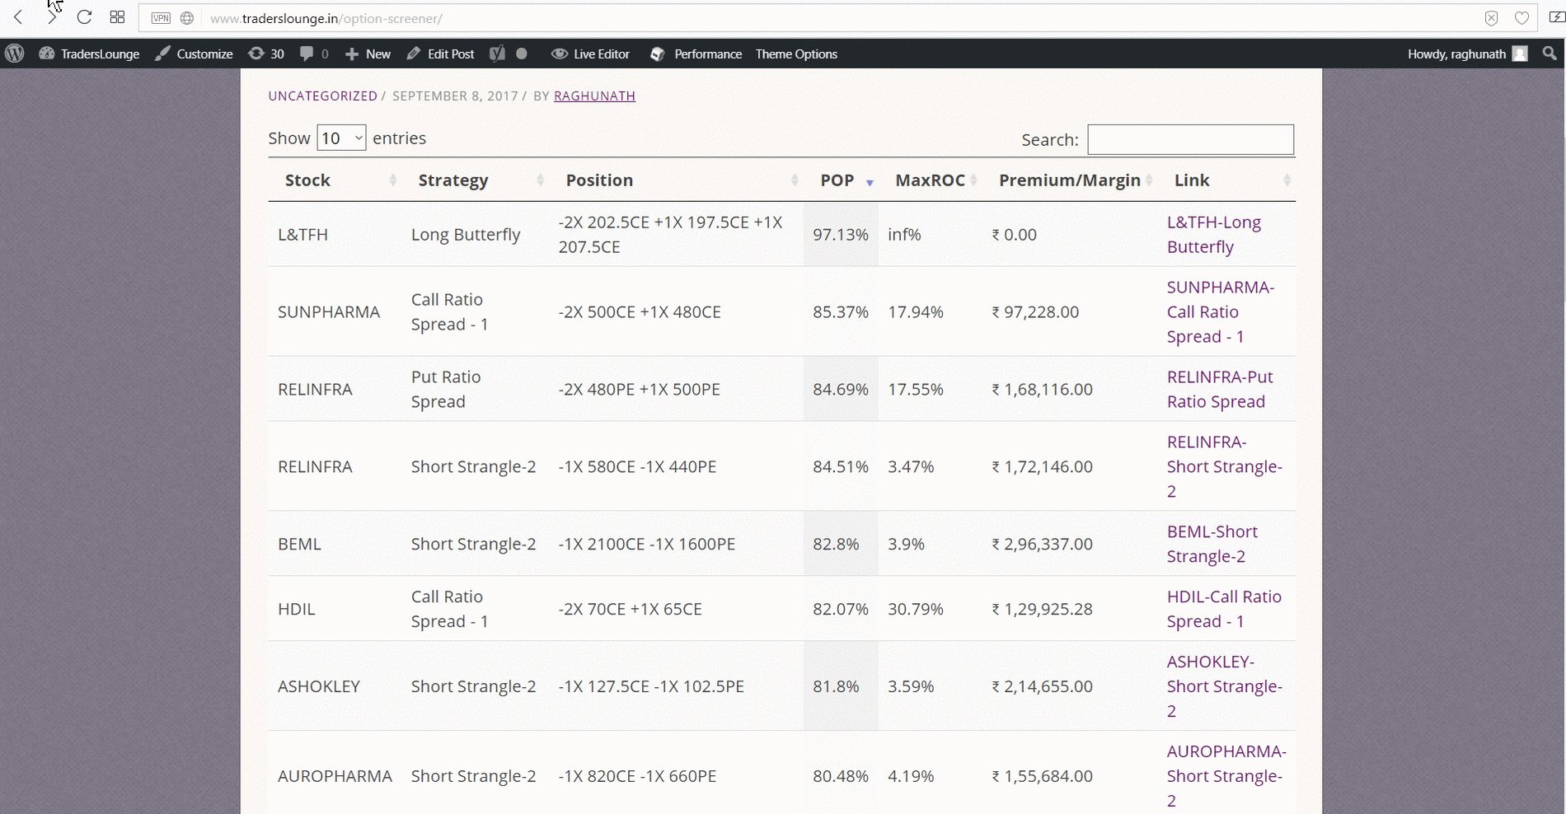Toggle the VPN badge in address bar

coord(161,18)
